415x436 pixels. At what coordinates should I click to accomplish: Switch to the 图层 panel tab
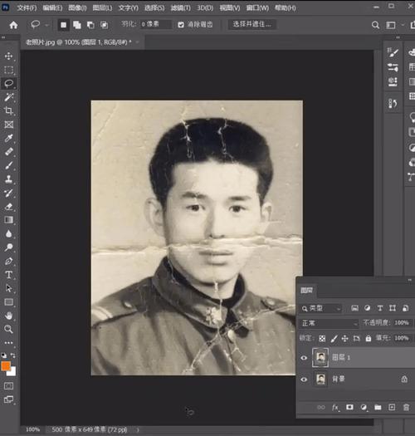click(306, 291)
